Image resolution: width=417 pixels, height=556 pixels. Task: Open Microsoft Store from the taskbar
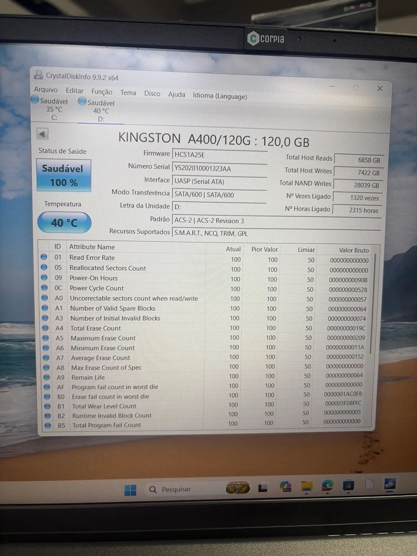[348, 484]
